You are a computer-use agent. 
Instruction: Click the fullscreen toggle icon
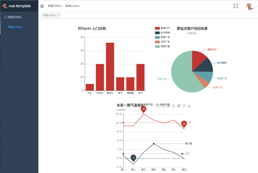(236, 6)
